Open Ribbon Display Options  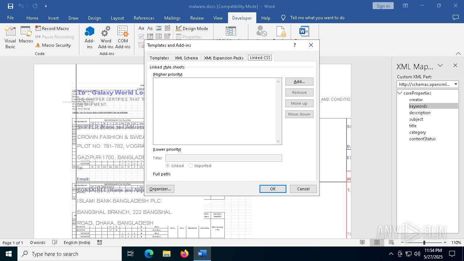(406, 6)
